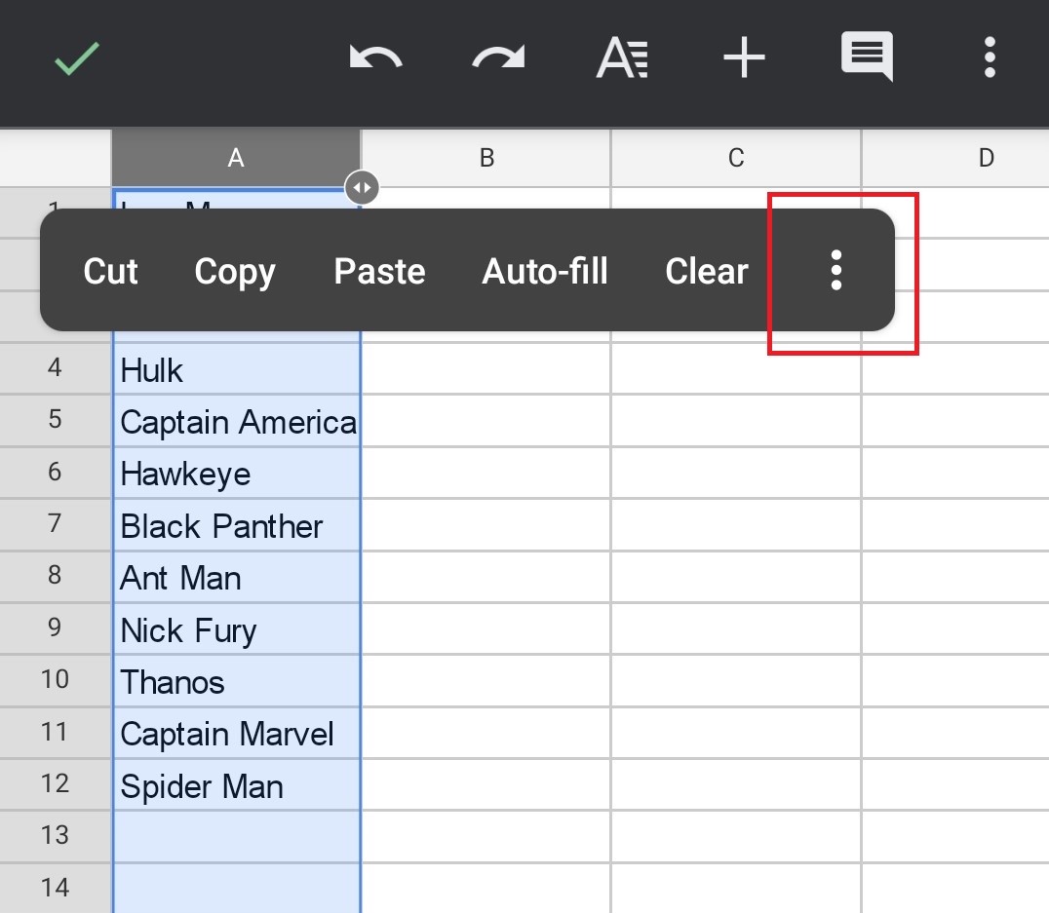Select row 7 header
This screenshot has width=1049, height=913.
pos(55,524)
